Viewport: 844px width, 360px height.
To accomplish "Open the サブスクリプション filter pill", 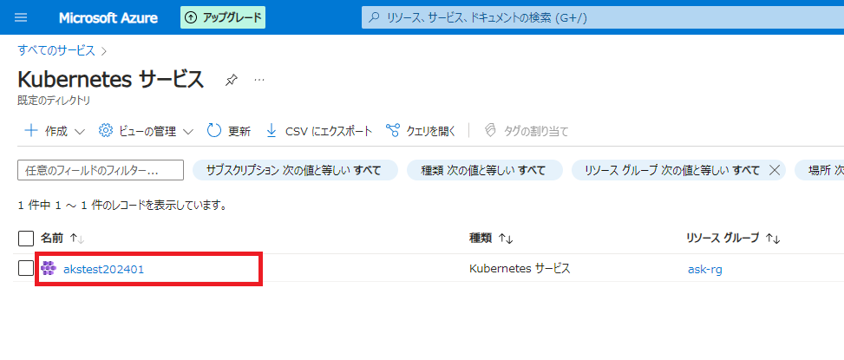I will (295, 170).
